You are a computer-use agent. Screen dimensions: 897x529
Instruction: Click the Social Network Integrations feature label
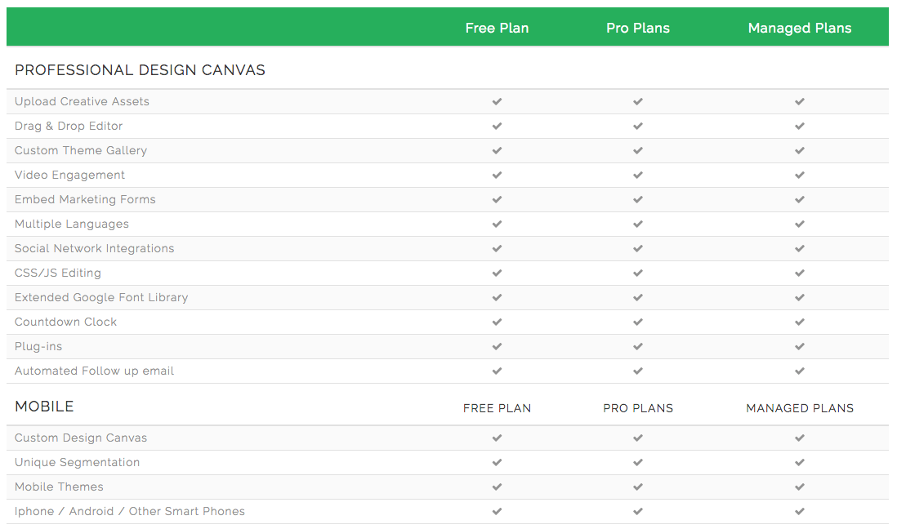(95, 248)
